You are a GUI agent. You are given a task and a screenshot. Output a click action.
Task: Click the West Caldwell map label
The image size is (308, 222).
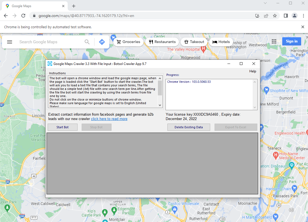click(x=43, y=204)
